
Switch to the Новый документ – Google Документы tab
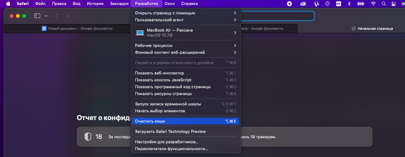(77, 28)
